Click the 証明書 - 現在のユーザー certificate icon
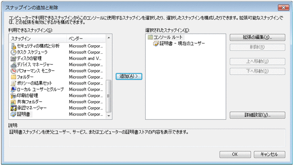 [x=156, y=43]
